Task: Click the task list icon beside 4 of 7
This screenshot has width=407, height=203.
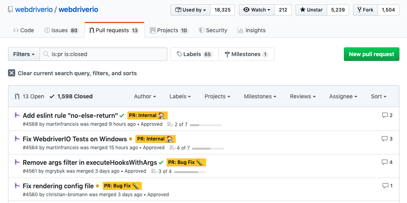Action: point(173,148)
